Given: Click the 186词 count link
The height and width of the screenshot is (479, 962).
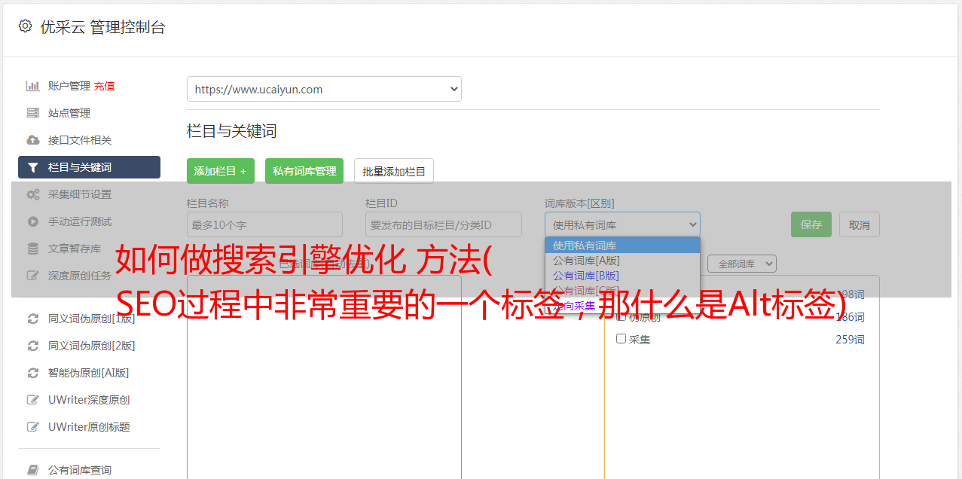Looking at the screenshot, I should tap(850, 317).
